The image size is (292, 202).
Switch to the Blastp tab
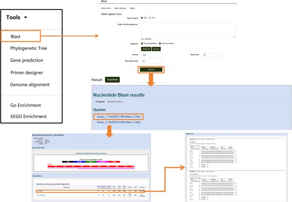[x=133, y=8]
